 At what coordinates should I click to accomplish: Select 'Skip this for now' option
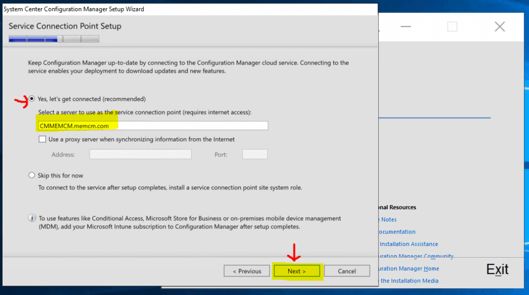point(32,175)
